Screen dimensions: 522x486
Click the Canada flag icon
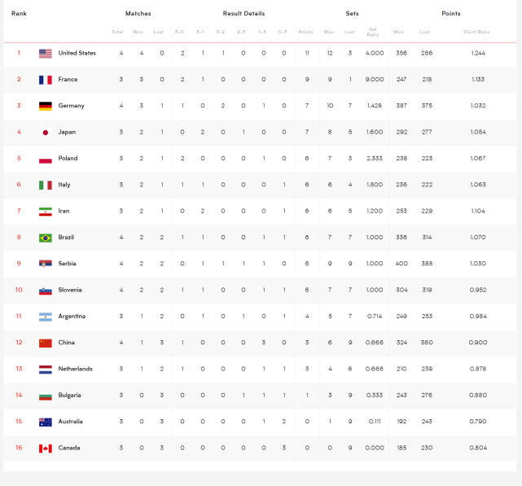coord(46,448)
